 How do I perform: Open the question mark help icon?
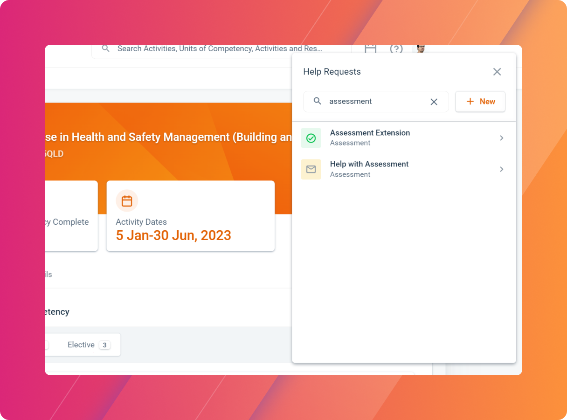tap(396, 49)
